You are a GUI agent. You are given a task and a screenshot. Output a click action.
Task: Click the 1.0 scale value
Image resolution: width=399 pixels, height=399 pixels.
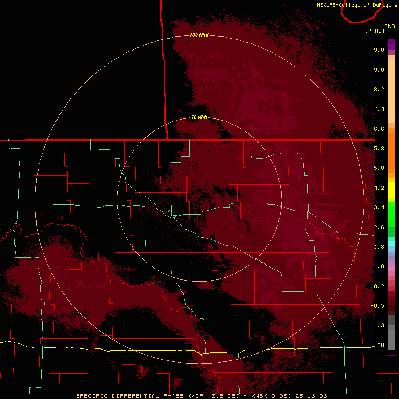pos(379,266)
